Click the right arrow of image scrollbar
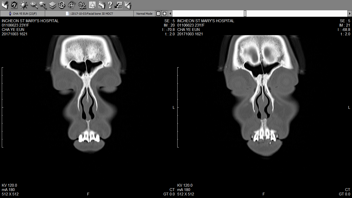 click(350, 13)
